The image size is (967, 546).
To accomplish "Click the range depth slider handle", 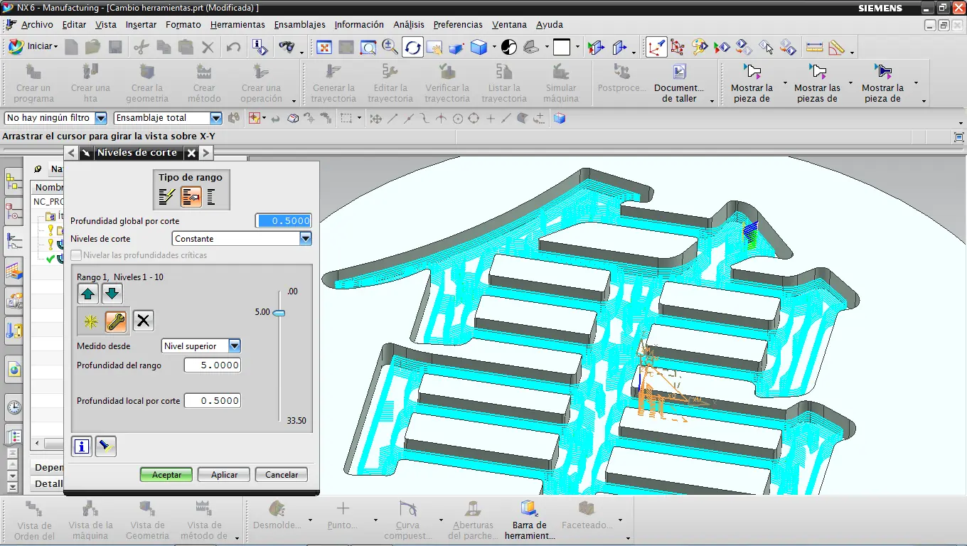I will 279,313.
